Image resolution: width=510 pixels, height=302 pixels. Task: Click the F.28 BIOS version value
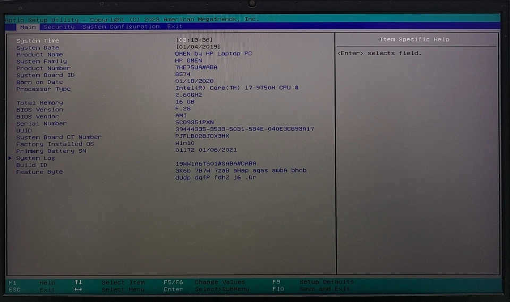click(183, 109)
